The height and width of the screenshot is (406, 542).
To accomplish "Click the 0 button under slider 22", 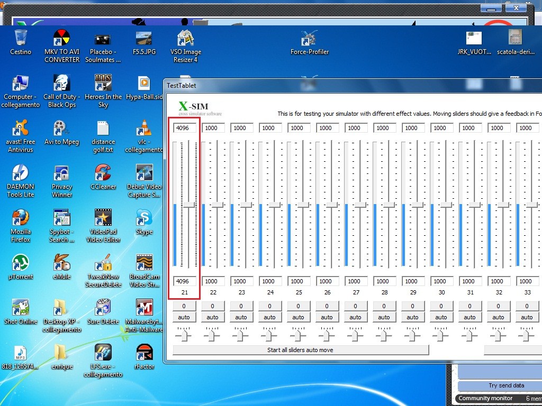I will pyautogui.click(x=213, y=306).
